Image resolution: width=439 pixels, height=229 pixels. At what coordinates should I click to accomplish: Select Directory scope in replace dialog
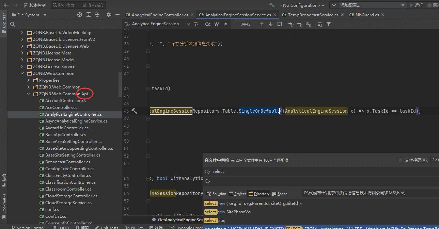point(259,194)
